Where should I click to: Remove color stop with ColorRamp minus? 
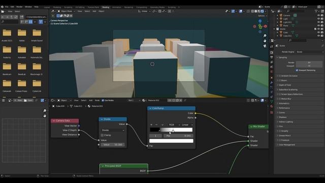(156, 125)
